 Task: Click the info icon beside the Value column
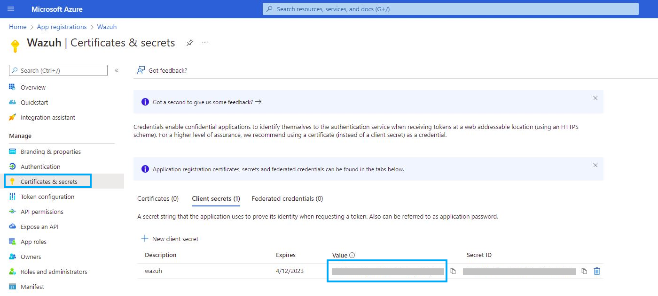click(352, 255)
